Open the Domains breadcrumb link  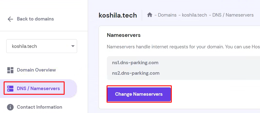coord(167,15)
